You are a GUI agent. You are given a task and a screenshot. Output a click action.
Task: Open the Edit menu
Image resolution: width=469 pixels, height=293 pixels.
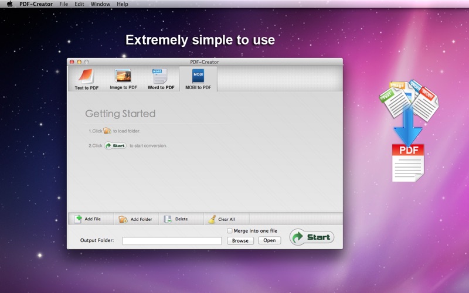pyautogui.click(x=79, y=4)
